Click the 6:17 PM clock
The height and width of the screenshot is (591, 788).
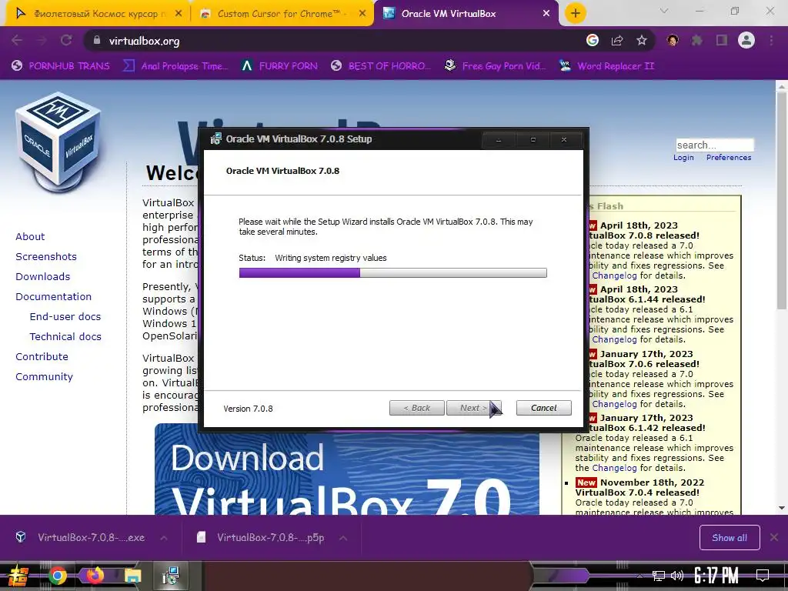click(x=716, y=576)
